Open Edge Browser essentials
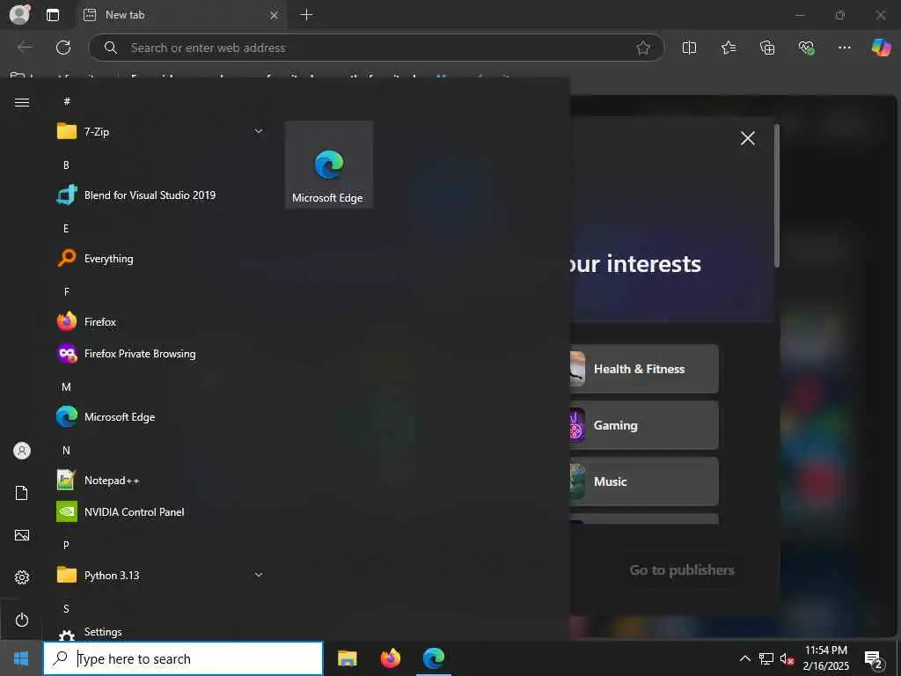The width and height of the screenshot is (901, 676). coord(806,48)
